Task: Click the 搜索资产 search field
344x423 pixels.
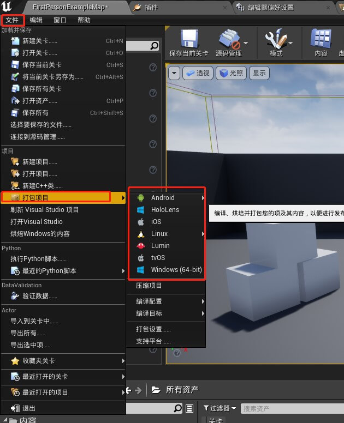Action: (x=292, y=408)
